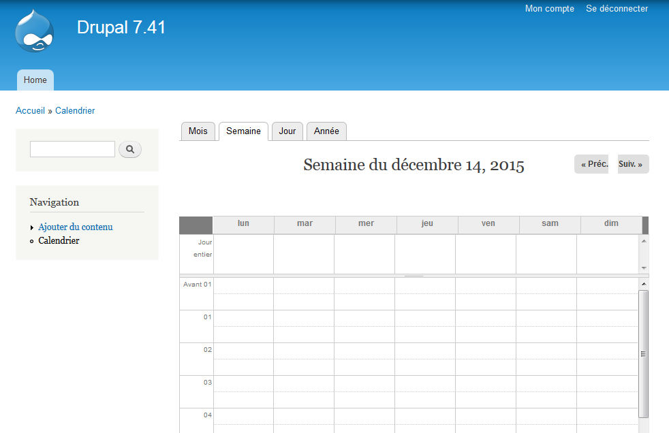The height and width of the screenshot is (433, 669).
Task: Click the 01 hour row label
Action: [207, 317]
